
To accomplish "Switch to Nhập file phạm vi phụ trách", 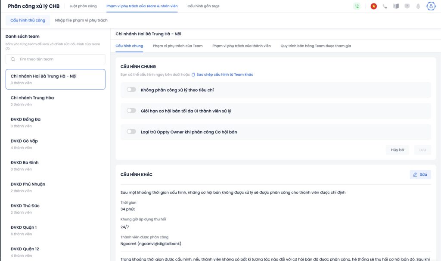I will (x=81, y=20).
